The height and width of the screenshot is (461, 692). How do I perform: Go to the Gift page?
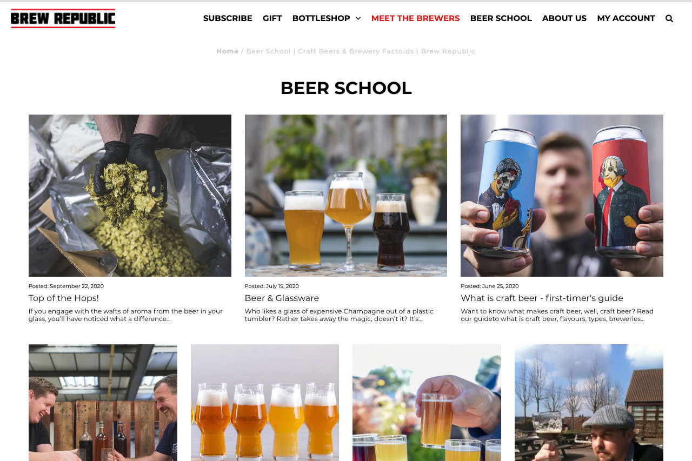coord(272,18)
